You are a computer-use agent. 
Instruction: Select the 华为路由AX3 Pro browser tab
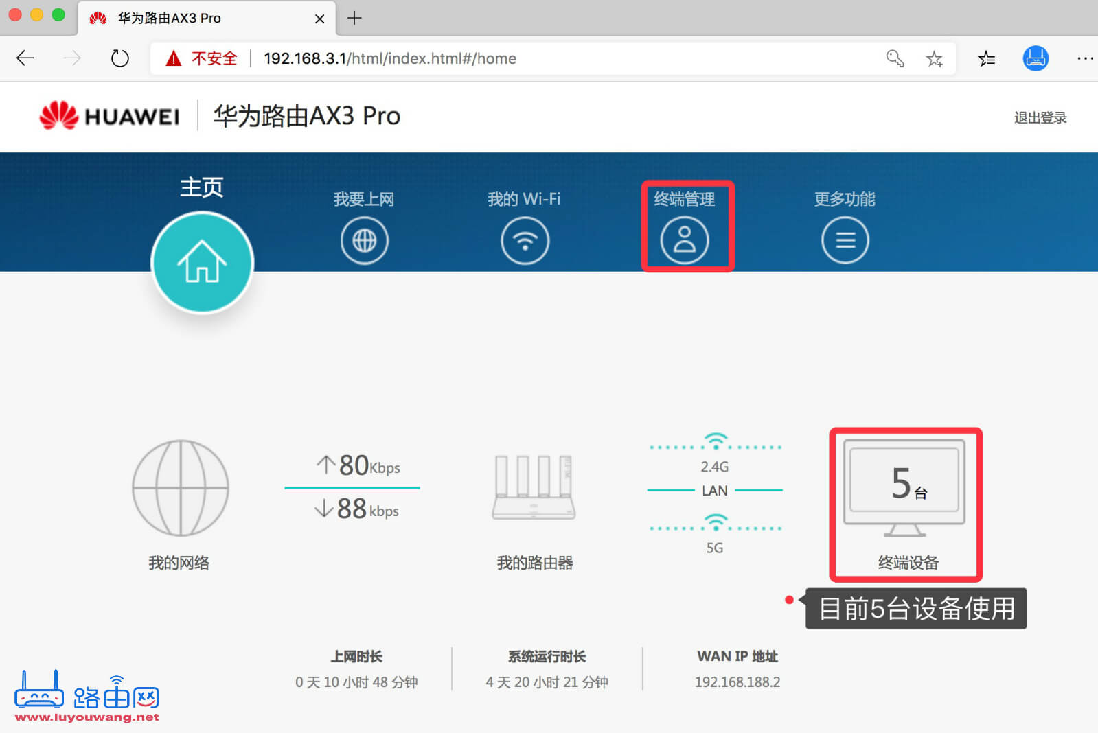pos(207,19)
